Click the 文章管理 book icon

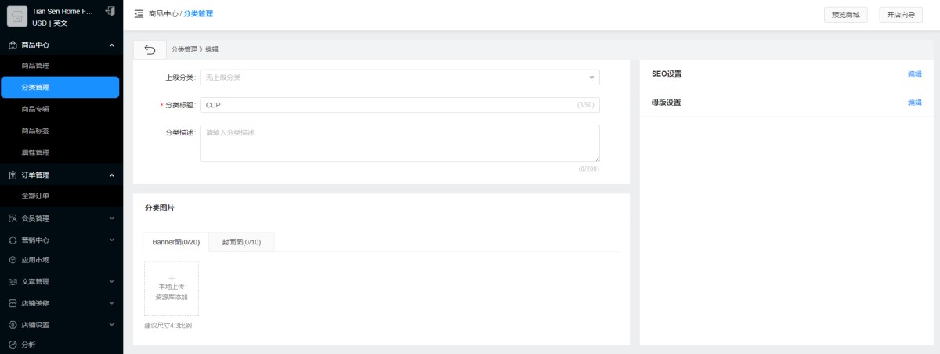13,282
